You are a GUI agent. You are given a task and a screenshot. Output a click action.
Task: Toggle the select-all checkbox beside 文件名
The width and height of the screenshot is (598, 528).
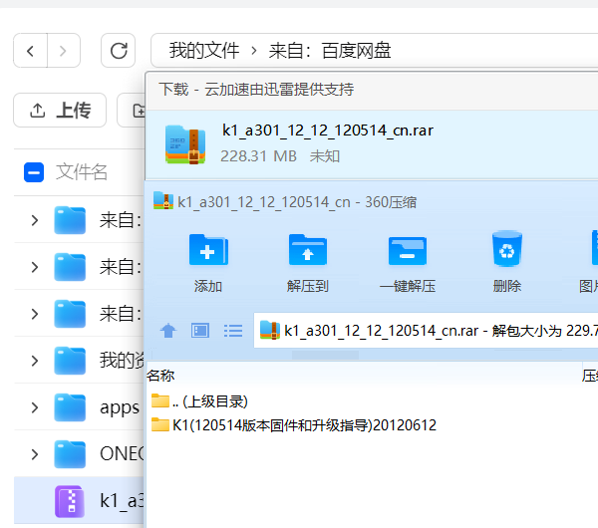click(x=34, y=172)
